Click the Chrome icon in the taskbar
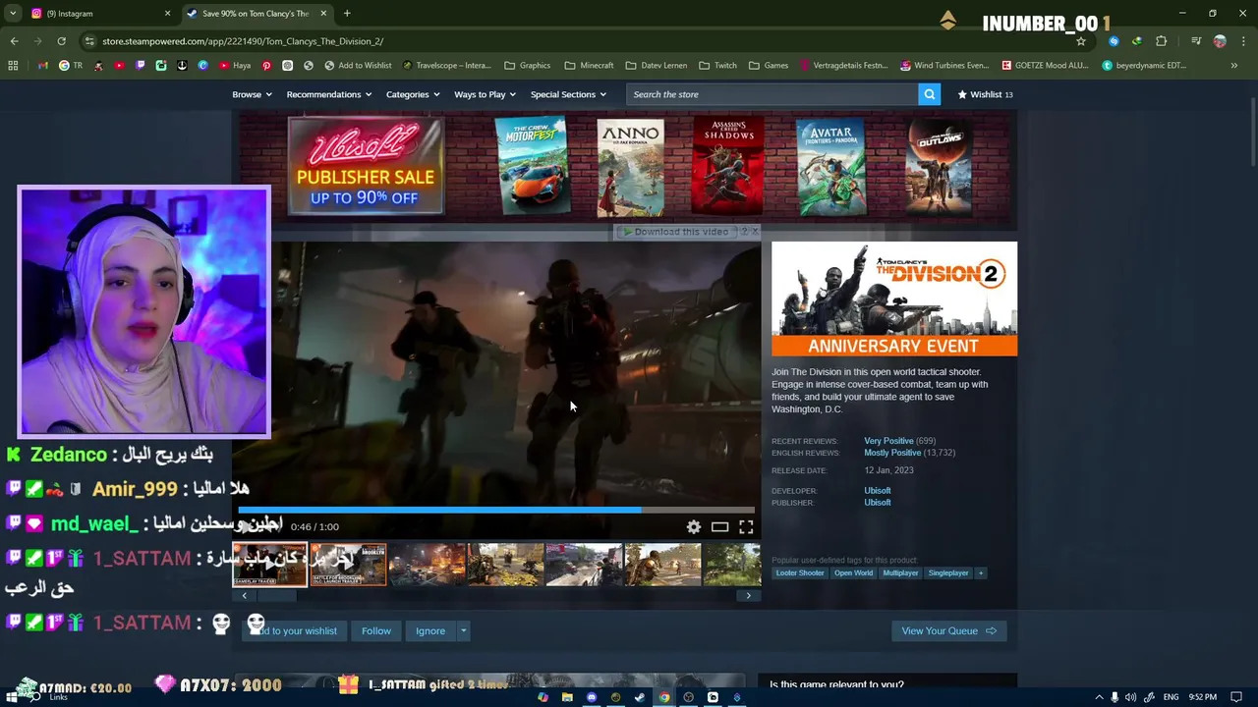1258x707 pixels. 664,697
